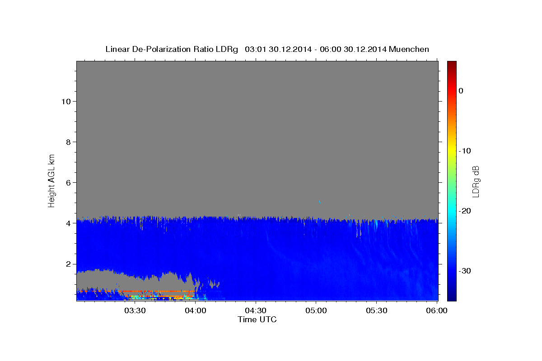Click the height tick label 4
Viewport: 542px width, 361px height.
pos(67,223)
